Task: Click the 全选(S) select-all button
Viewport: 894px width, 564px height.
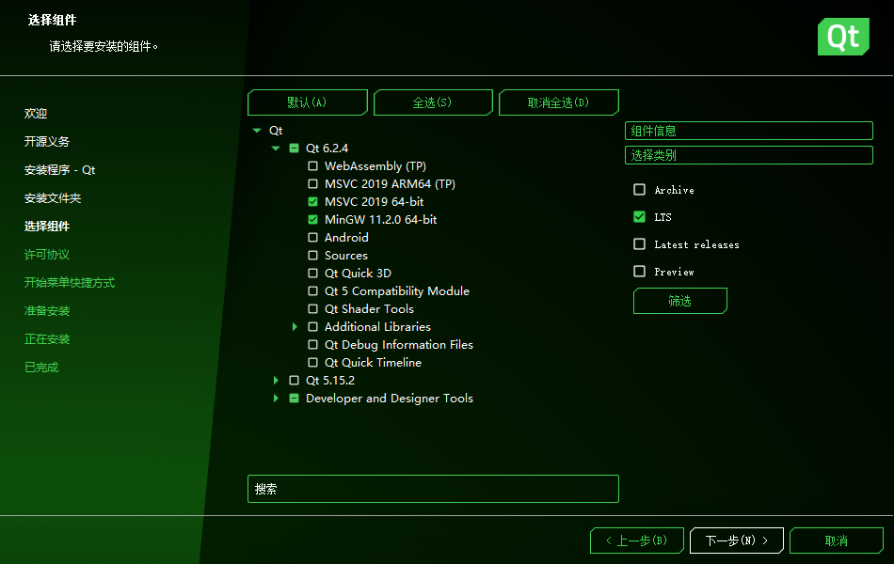Action: coord(433,102)
